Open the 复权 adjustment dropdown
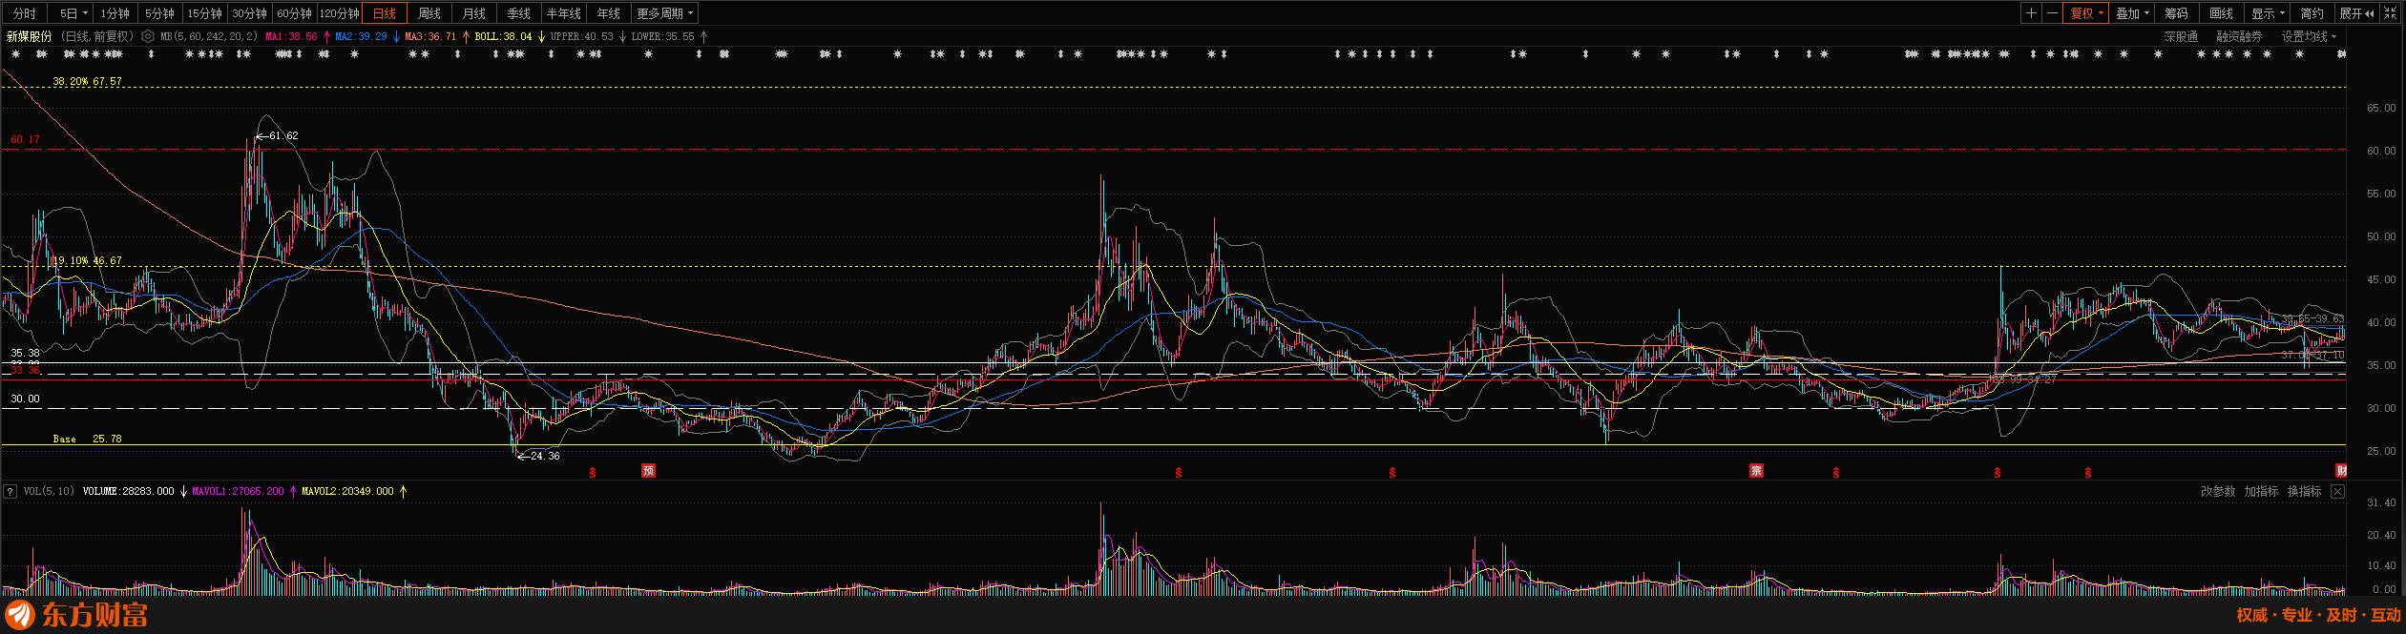This screenshot has width=2406, height=634. 2086,13
